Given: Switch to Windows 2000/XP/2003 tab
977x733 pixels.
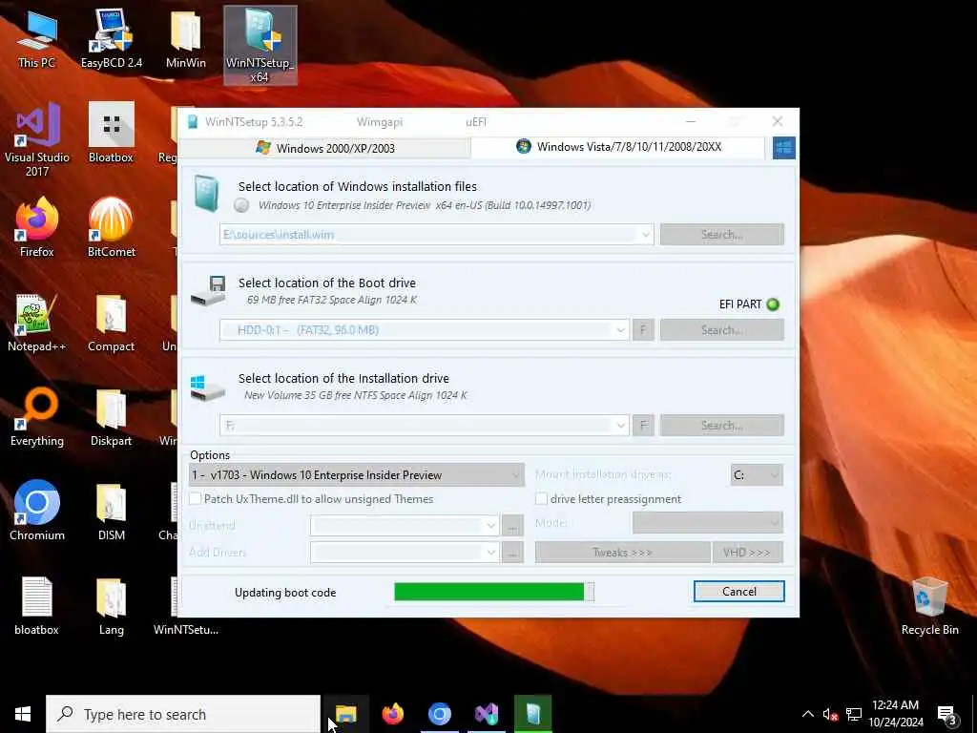Looking at the screenshot, I should point(324,148).
